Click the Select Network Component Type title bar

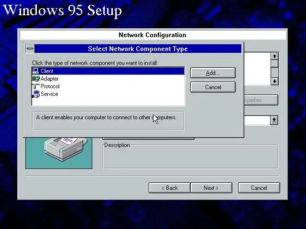[138, 49]
